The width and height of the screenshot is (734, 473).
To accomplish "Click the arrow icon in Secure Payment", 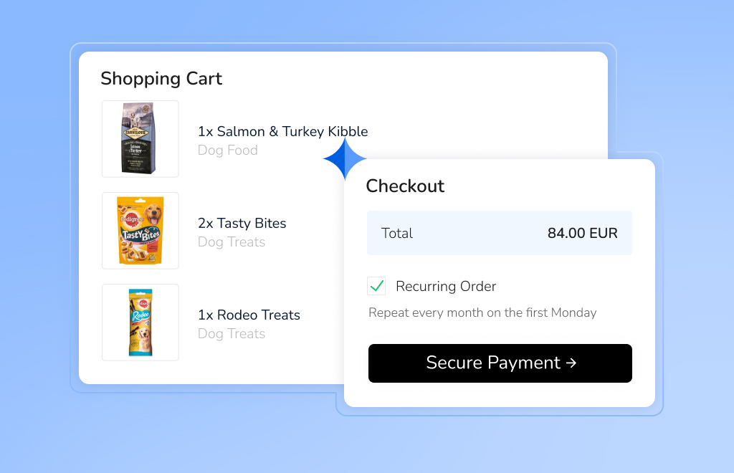I will point(571,363).
